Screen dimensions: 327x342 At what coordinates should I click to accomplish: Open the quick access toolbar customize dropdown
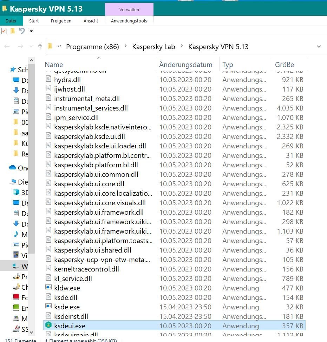pyautogui.click(x=31, y=31)
